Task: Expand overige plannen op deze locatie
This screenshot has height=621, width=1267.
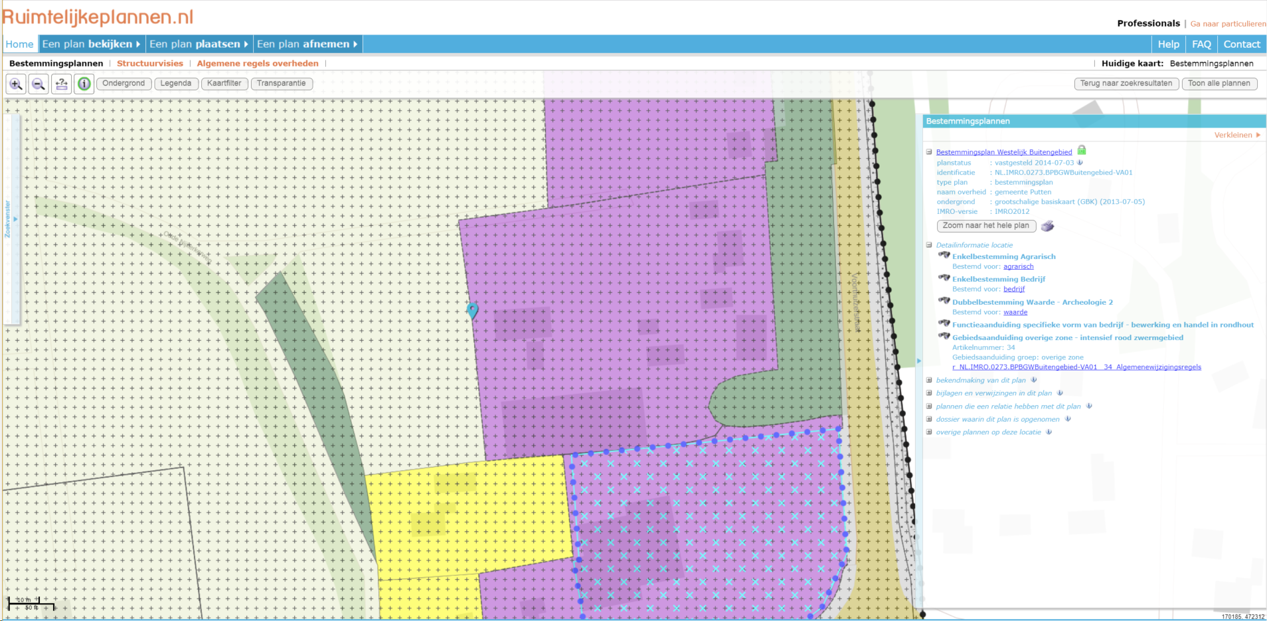Action: [x=929, y=432]
